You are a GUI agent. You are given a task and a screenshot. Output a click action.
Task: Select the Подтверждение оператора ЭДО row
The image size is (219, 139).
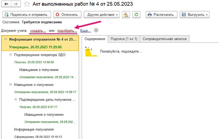40,55
